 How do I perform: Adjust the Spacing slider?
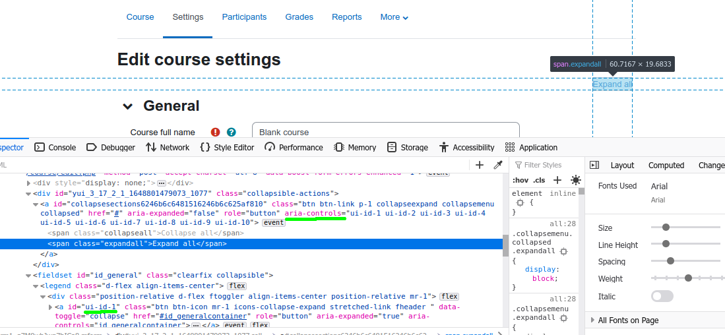coord(685,261)
